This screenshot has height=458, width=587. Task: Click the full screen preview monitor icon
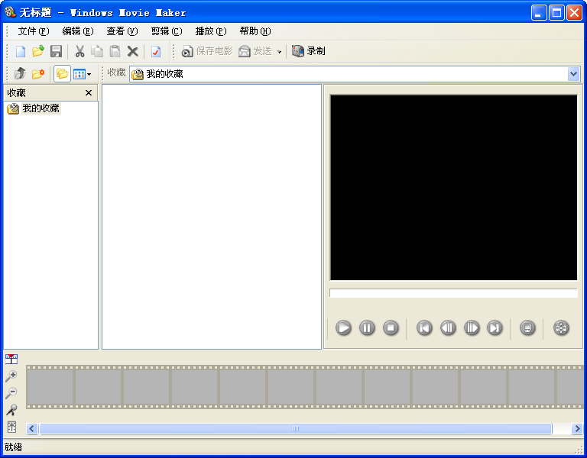(527, 328)
